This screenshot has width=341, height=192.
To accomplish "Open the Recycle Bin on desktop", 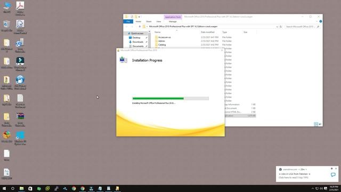I will (7, 26).
